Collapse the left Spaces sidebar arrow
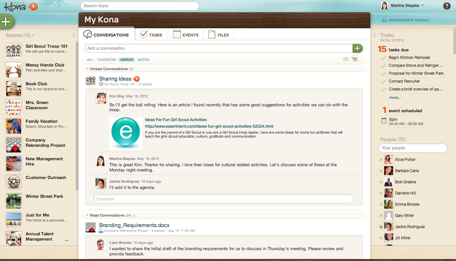Viewport: 456px width, 261px height. pos(74,35)
